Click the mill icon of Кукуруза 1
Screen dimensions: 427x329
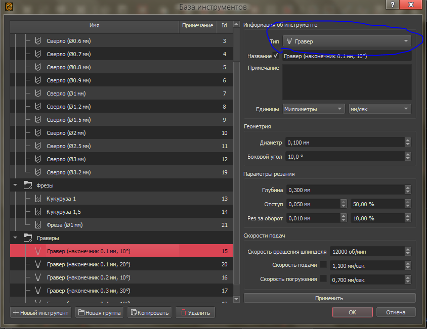[x=38, y=199]
